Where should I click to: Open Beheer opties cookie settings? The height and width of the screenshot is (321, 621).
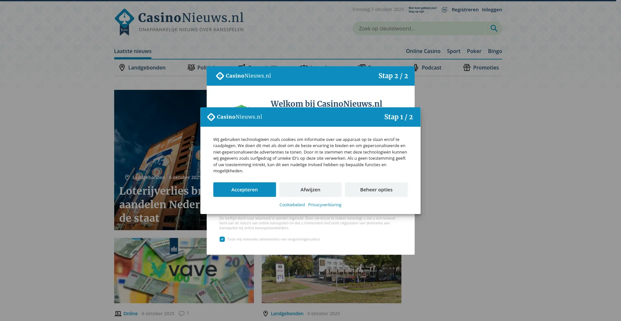coord(376,190)
